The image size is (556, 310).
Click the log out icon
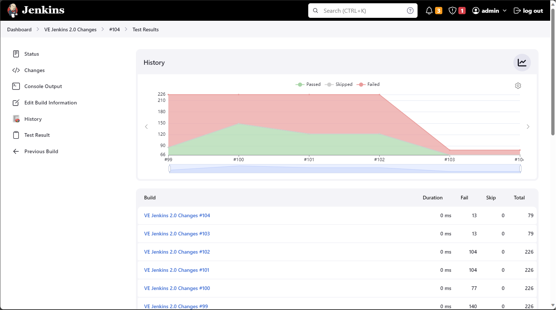tap(517, 11)
